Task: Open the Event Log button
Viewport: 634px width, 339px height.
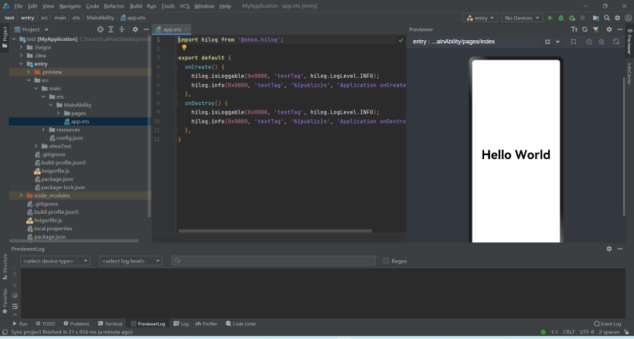Action: coord(607,324)
